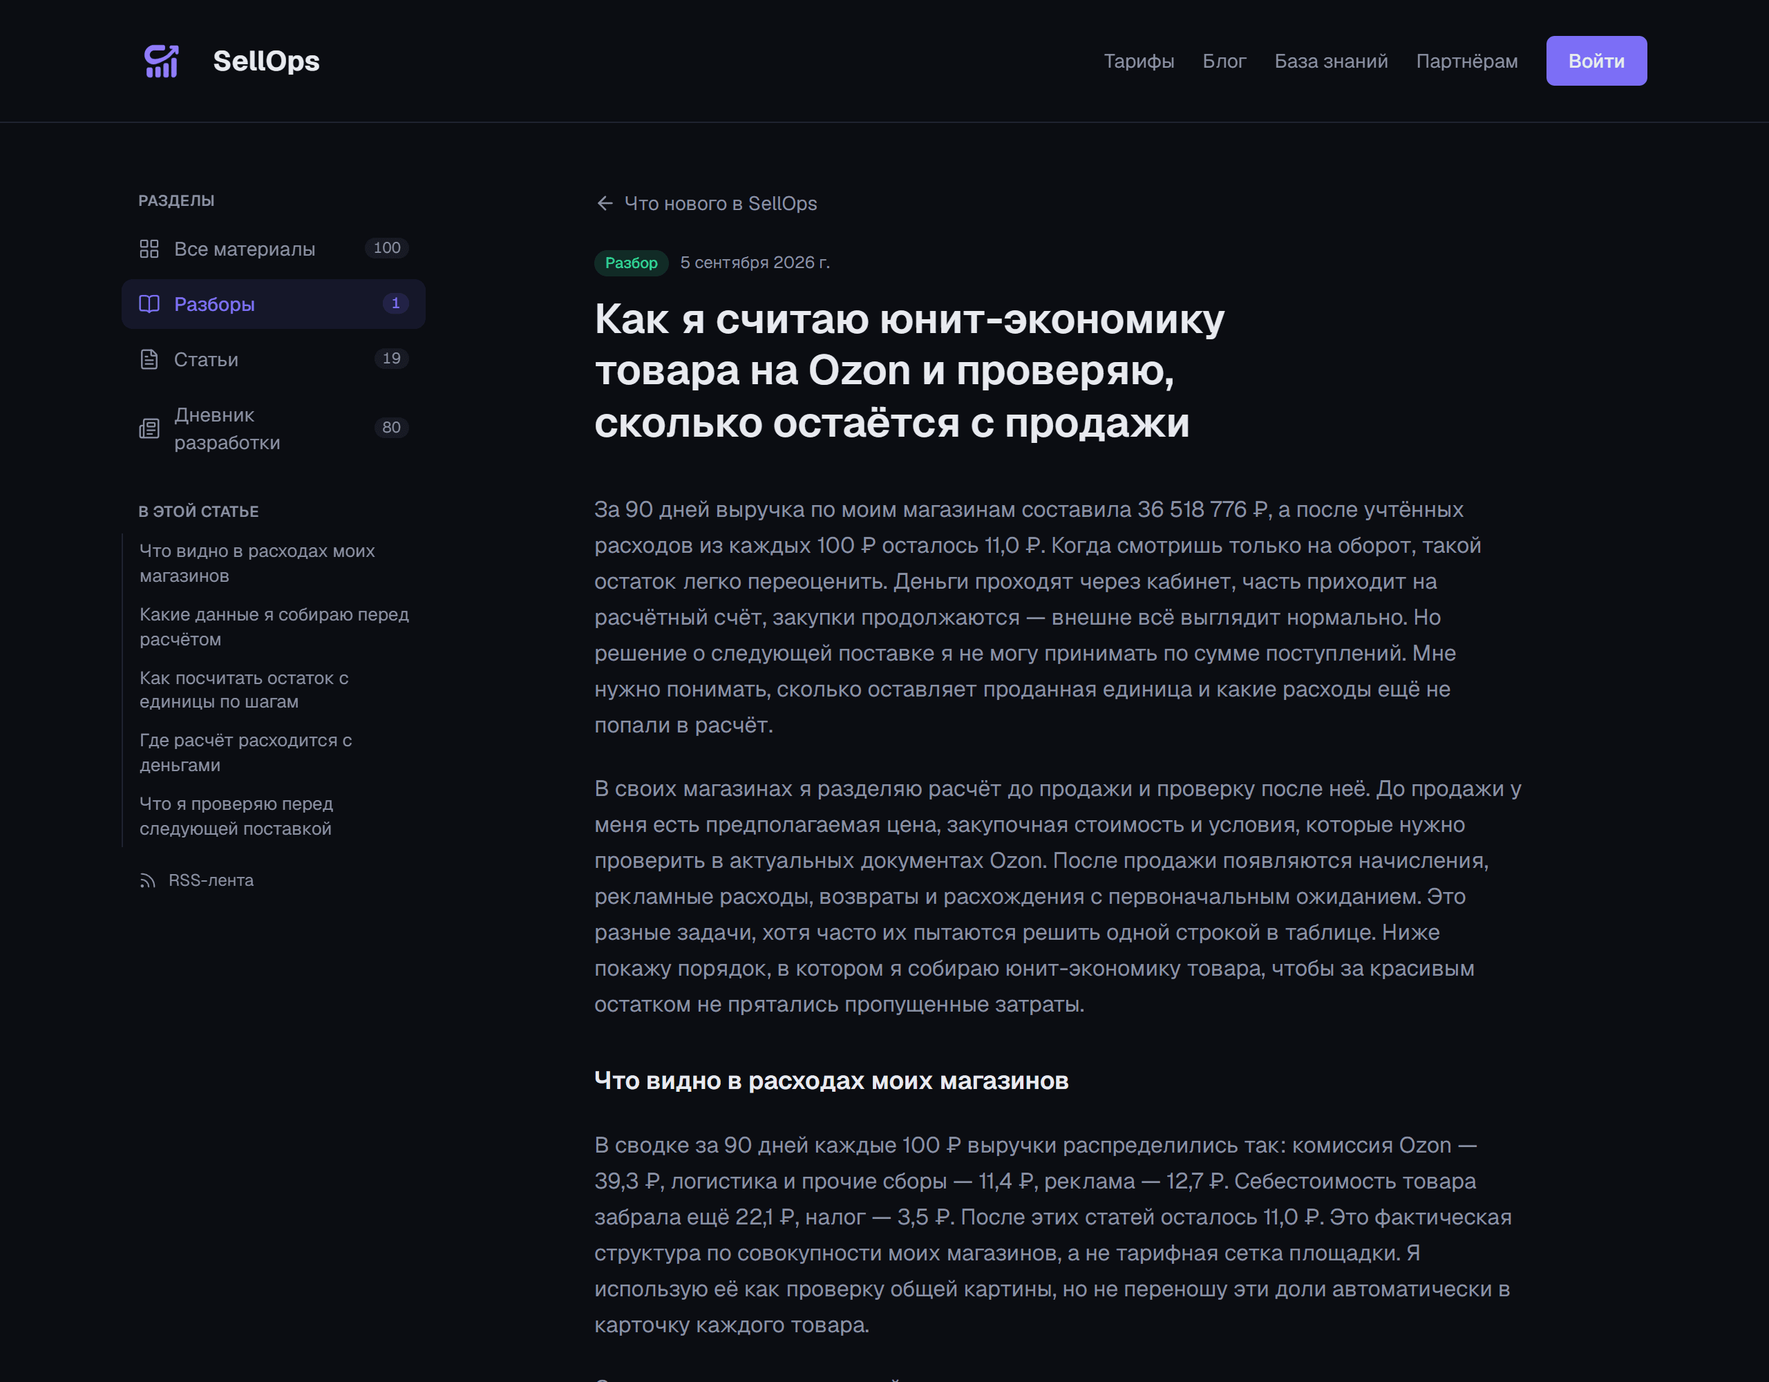Click the date 5 сентября 2026 г.
Image resolution: width=1769 pixels, height=1382 pixels.
[755, 263]
